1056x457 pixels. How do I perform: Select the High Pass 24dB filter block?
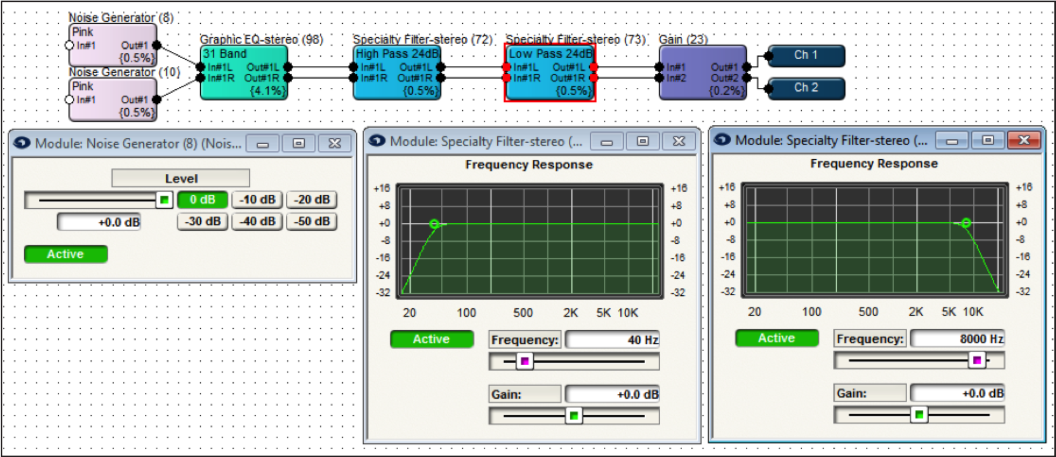[x=397, y=72]
